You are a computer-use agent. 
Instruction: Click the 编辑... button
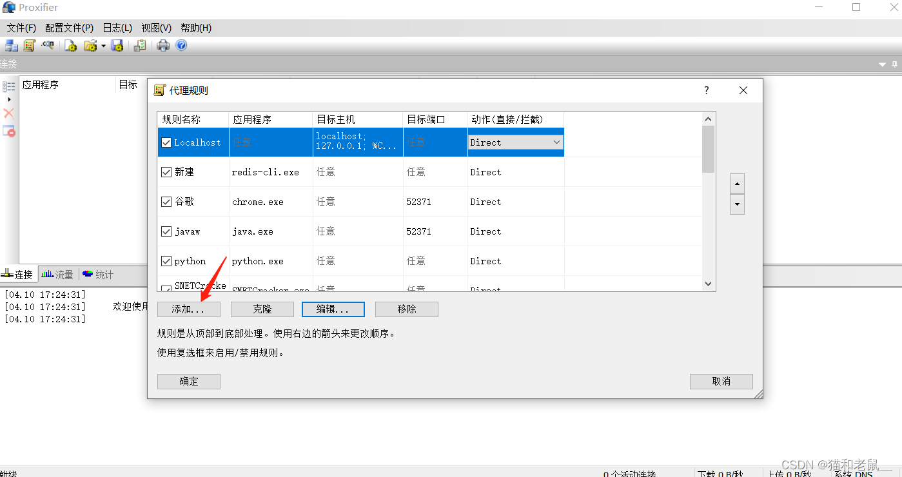pyautogui.click(x=333, y=309)
